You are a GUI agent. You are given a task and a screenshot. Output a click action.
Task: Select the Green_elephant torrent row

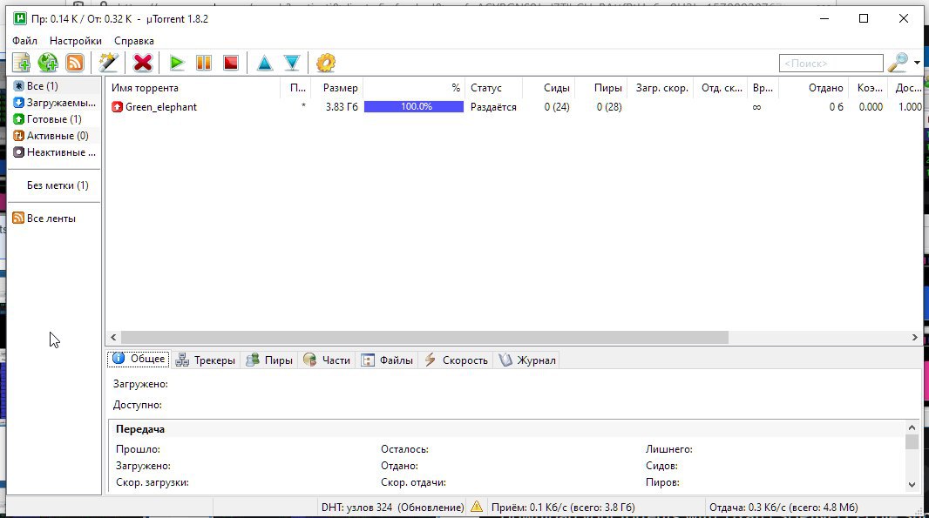point(514,107)
